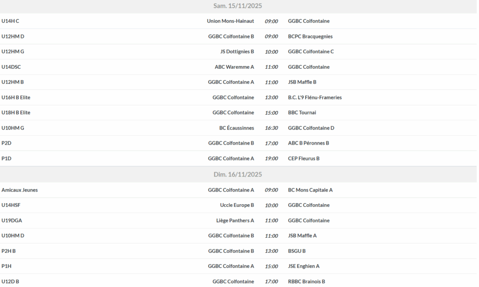Select Liège Panthers A team

[235, 221]
